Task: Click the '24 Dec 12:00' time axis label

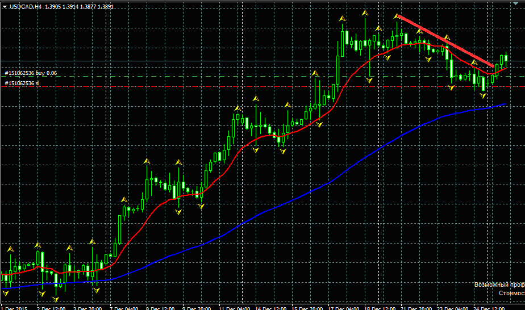Action: click(489, 308)
